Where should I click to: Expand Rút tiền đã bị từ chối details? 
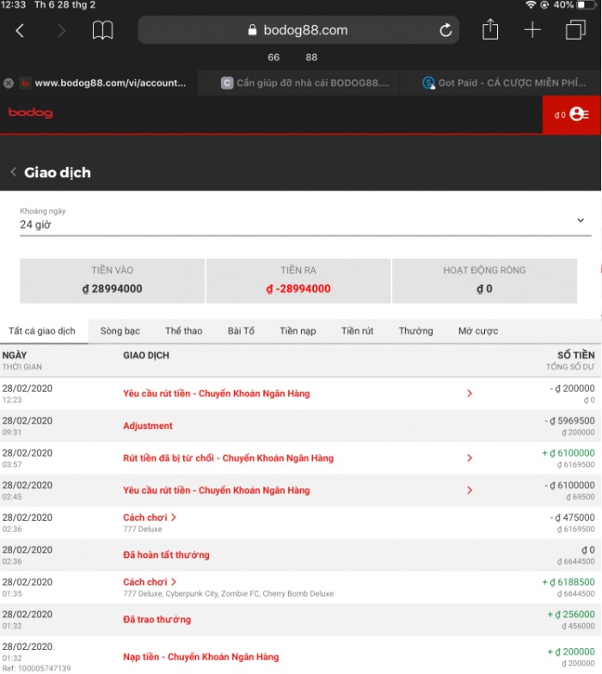click(x=469, y=458)
